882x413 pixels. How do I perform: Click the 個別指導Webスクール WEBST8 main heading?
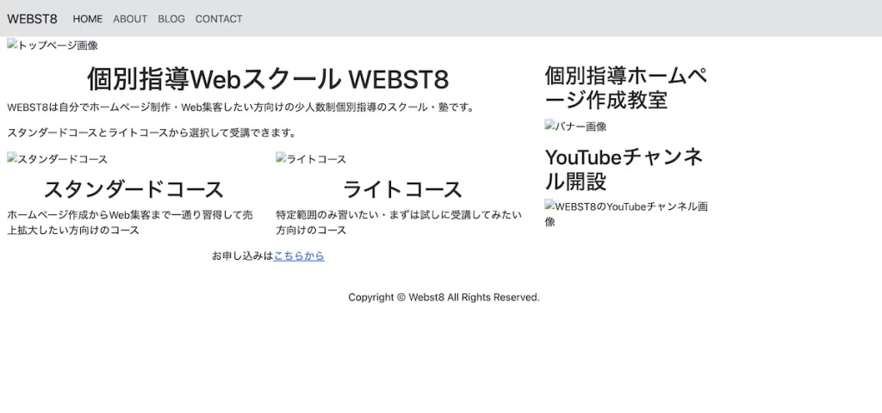[x=268, y=79]
